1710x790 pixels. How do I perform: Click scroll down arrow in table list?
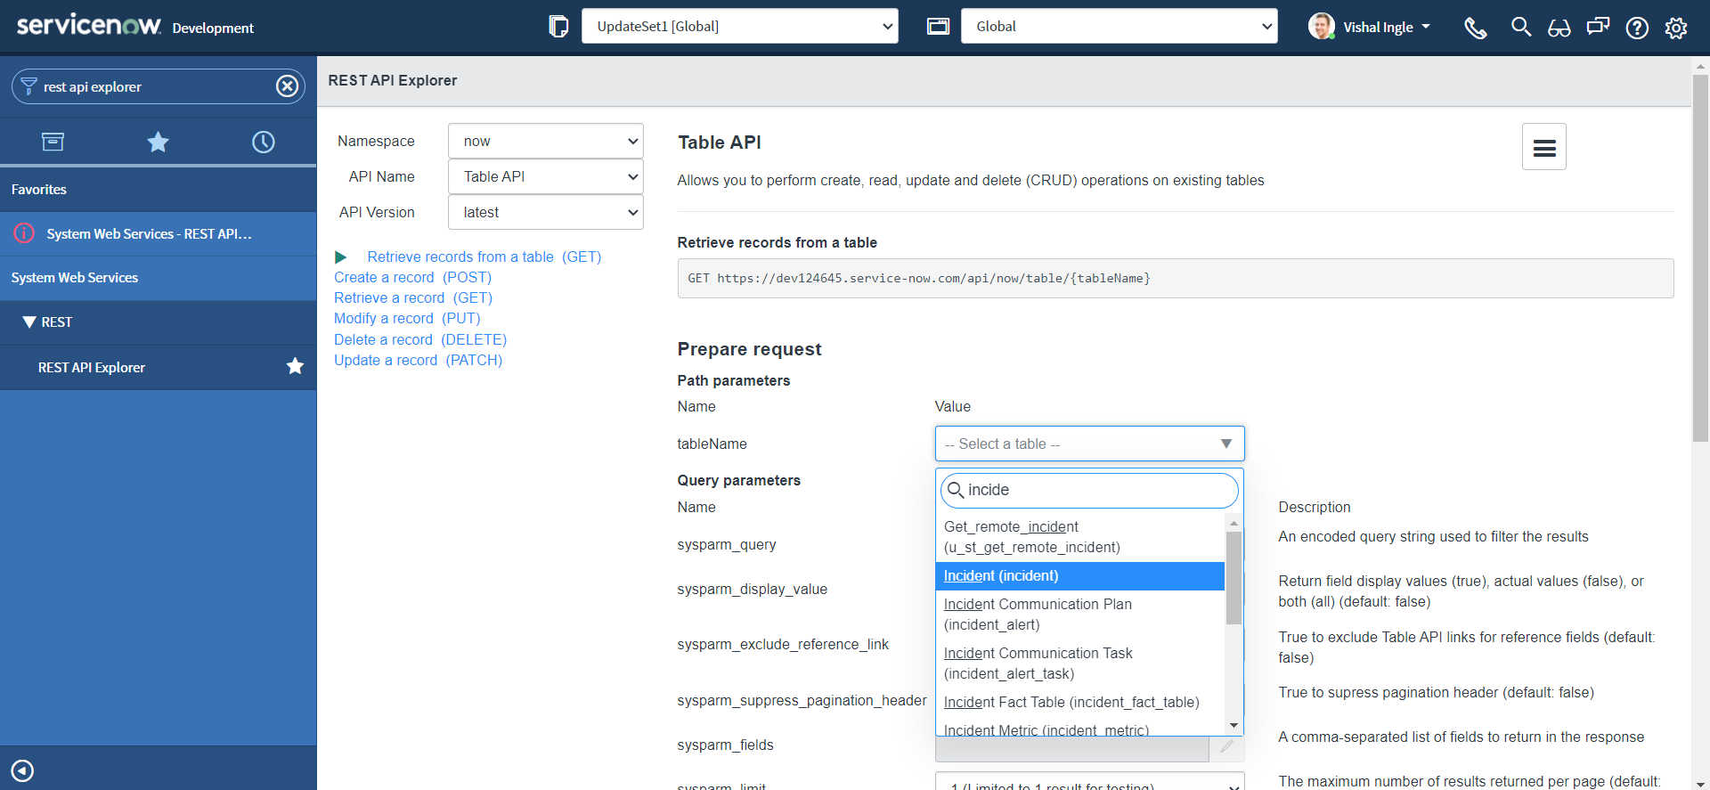1234,726
